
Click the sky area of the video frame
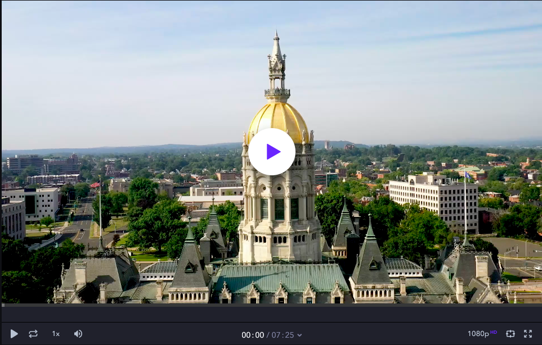pyautogui.click(x=141, y=67)
